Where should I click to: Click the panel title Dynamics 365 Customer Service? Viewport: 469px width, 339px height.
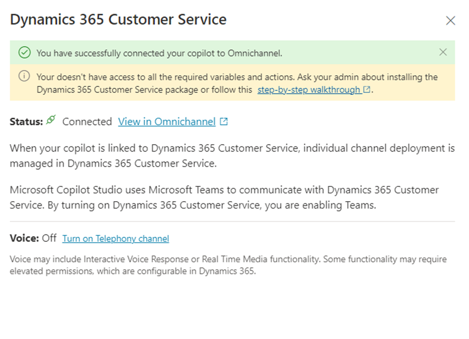click(x=118, y=19)
